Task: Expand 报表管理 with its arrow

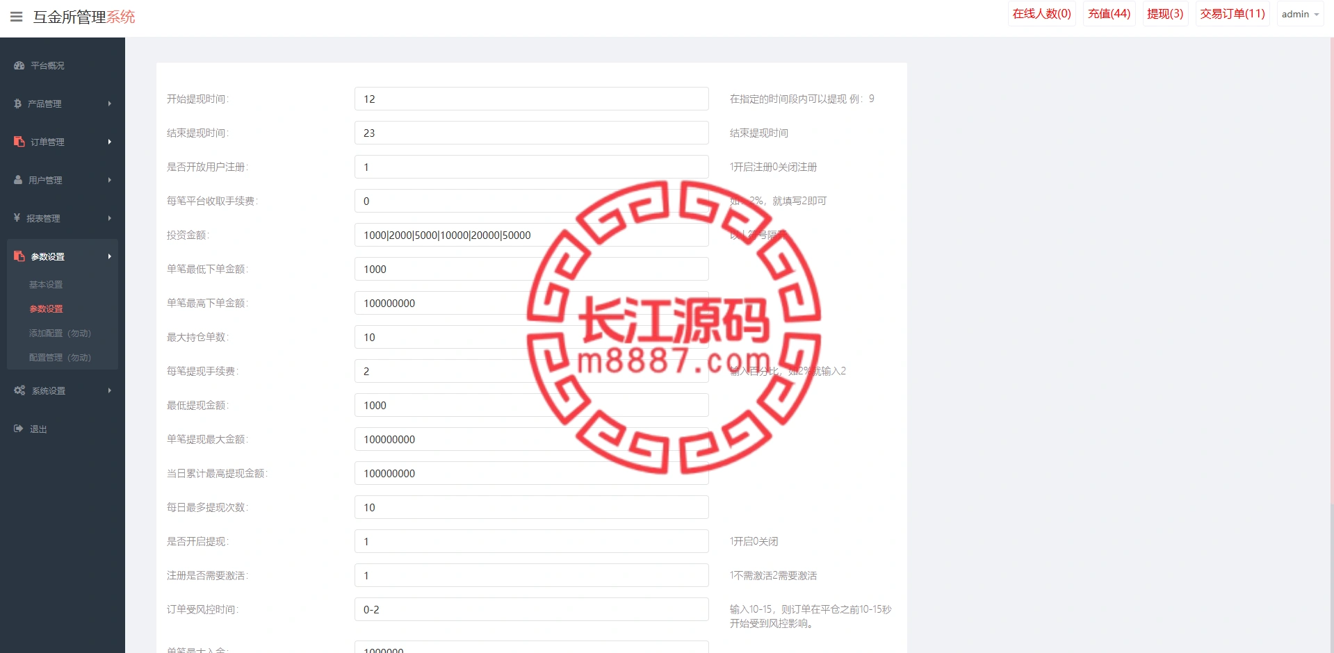Action: pyautogui.click(x=109, y=218)
